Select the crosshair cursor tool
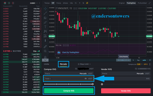This screenshot has height=96, width=153. (x=45, y=9)
